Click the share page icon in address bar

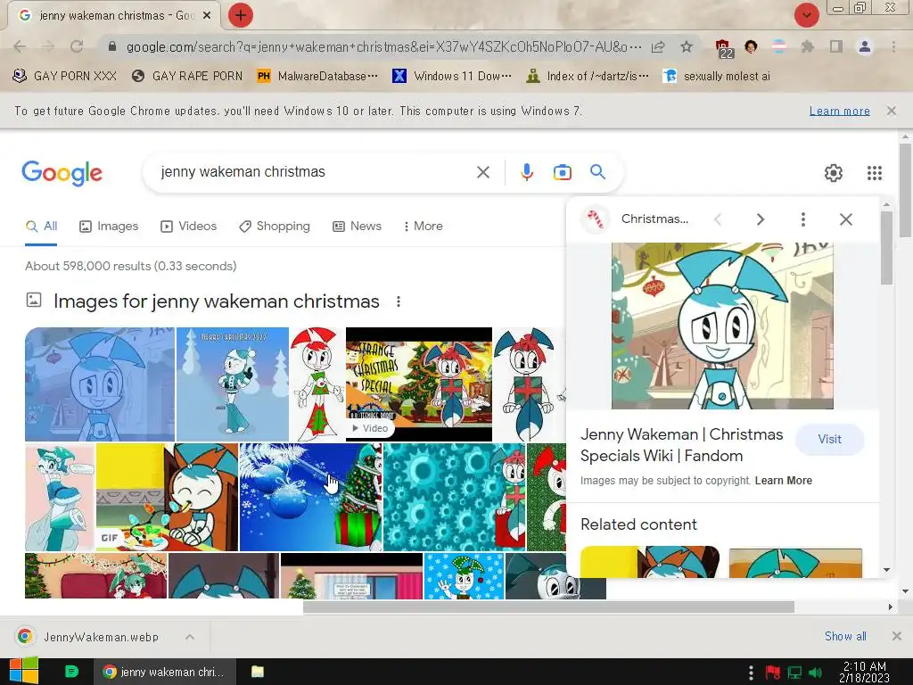(658, 46)
